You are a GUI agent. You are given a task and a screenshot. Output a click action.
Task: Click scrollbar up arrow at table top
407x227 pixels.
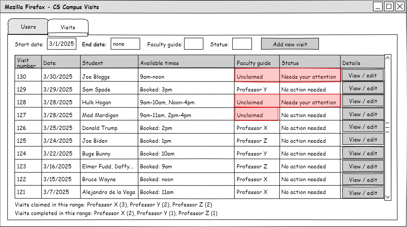click(x=388, y=58)
